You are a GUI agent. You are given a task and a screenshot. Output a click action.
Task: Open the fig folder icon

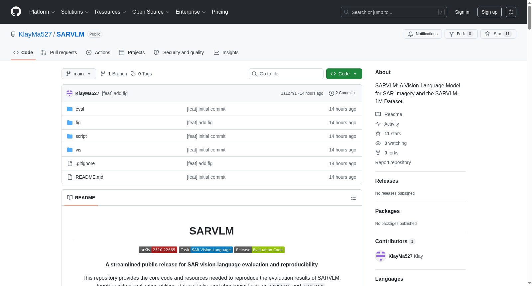pyautogui.click(x=70, y=123)
